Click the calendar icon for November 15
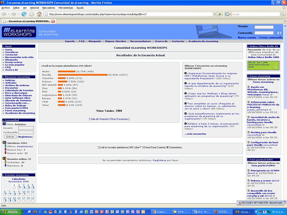The width and height of the screenshot is (287, 215). coord(14,201)
